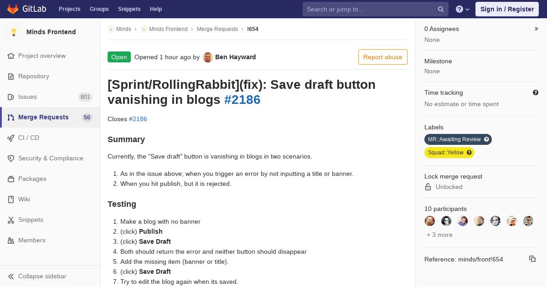547x287 pixels.
Task: Open Issues list from the sidebar
Action: coord(50,97)
